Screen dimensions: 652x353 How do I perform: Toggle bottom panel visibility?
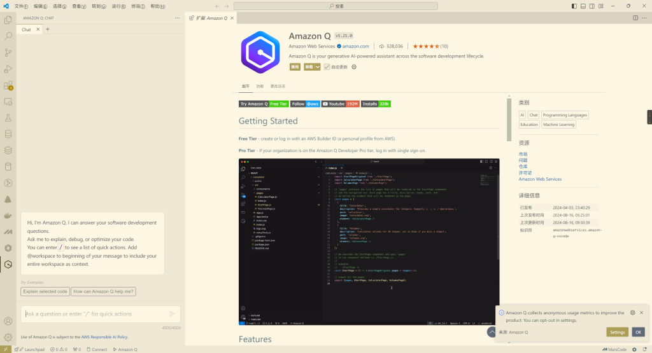click(583, 6)
